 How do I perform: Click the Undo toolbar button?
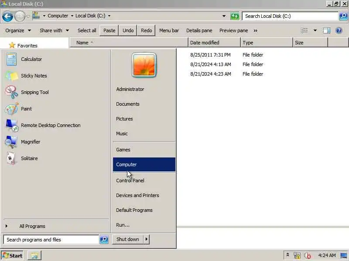(x=128, y=30)
